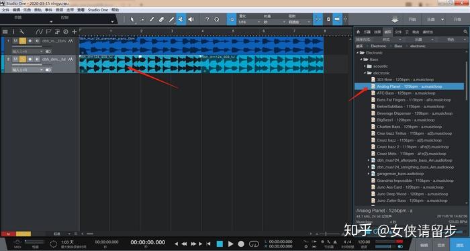Click the dbh_mus124_pianoman_piano clip

pyautogui.click(x=201, y=46)
